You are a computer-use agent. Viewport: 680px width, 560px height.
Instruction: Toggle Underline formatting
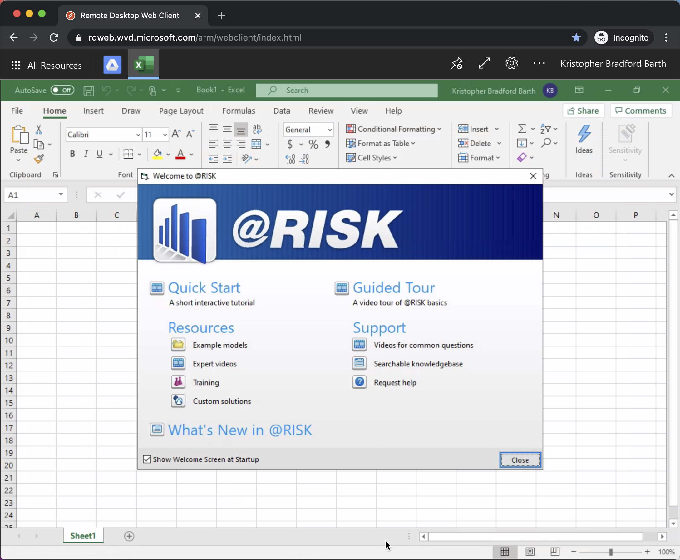pos(100,154)
